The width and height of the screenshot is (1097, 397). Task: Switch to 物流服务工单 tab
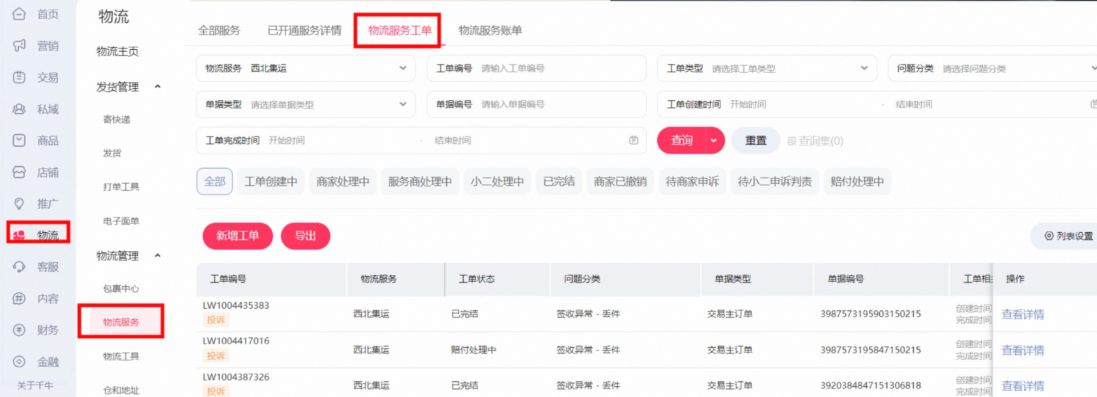399,30
